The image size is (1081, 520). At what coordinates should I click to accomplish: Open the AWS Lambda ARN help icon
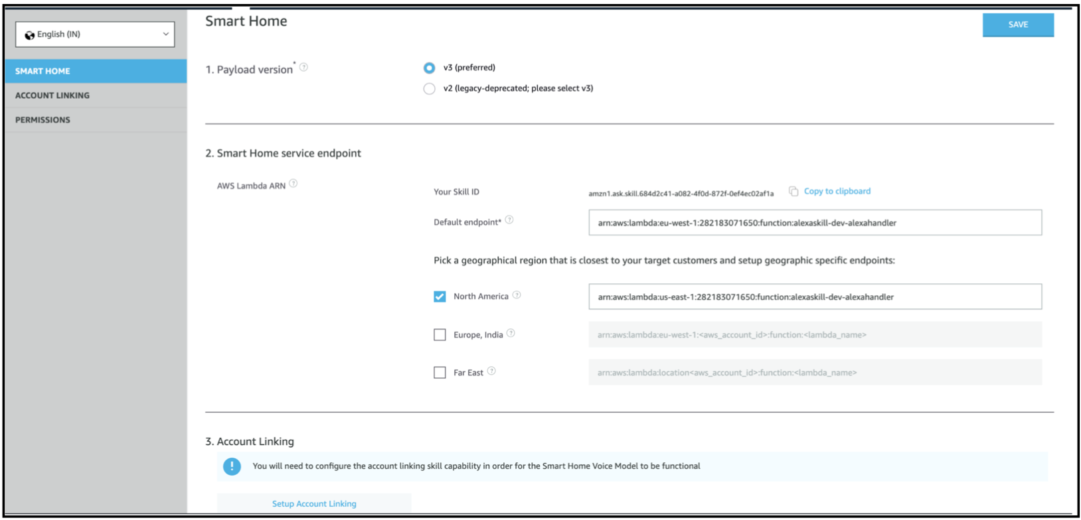point(293,184)
